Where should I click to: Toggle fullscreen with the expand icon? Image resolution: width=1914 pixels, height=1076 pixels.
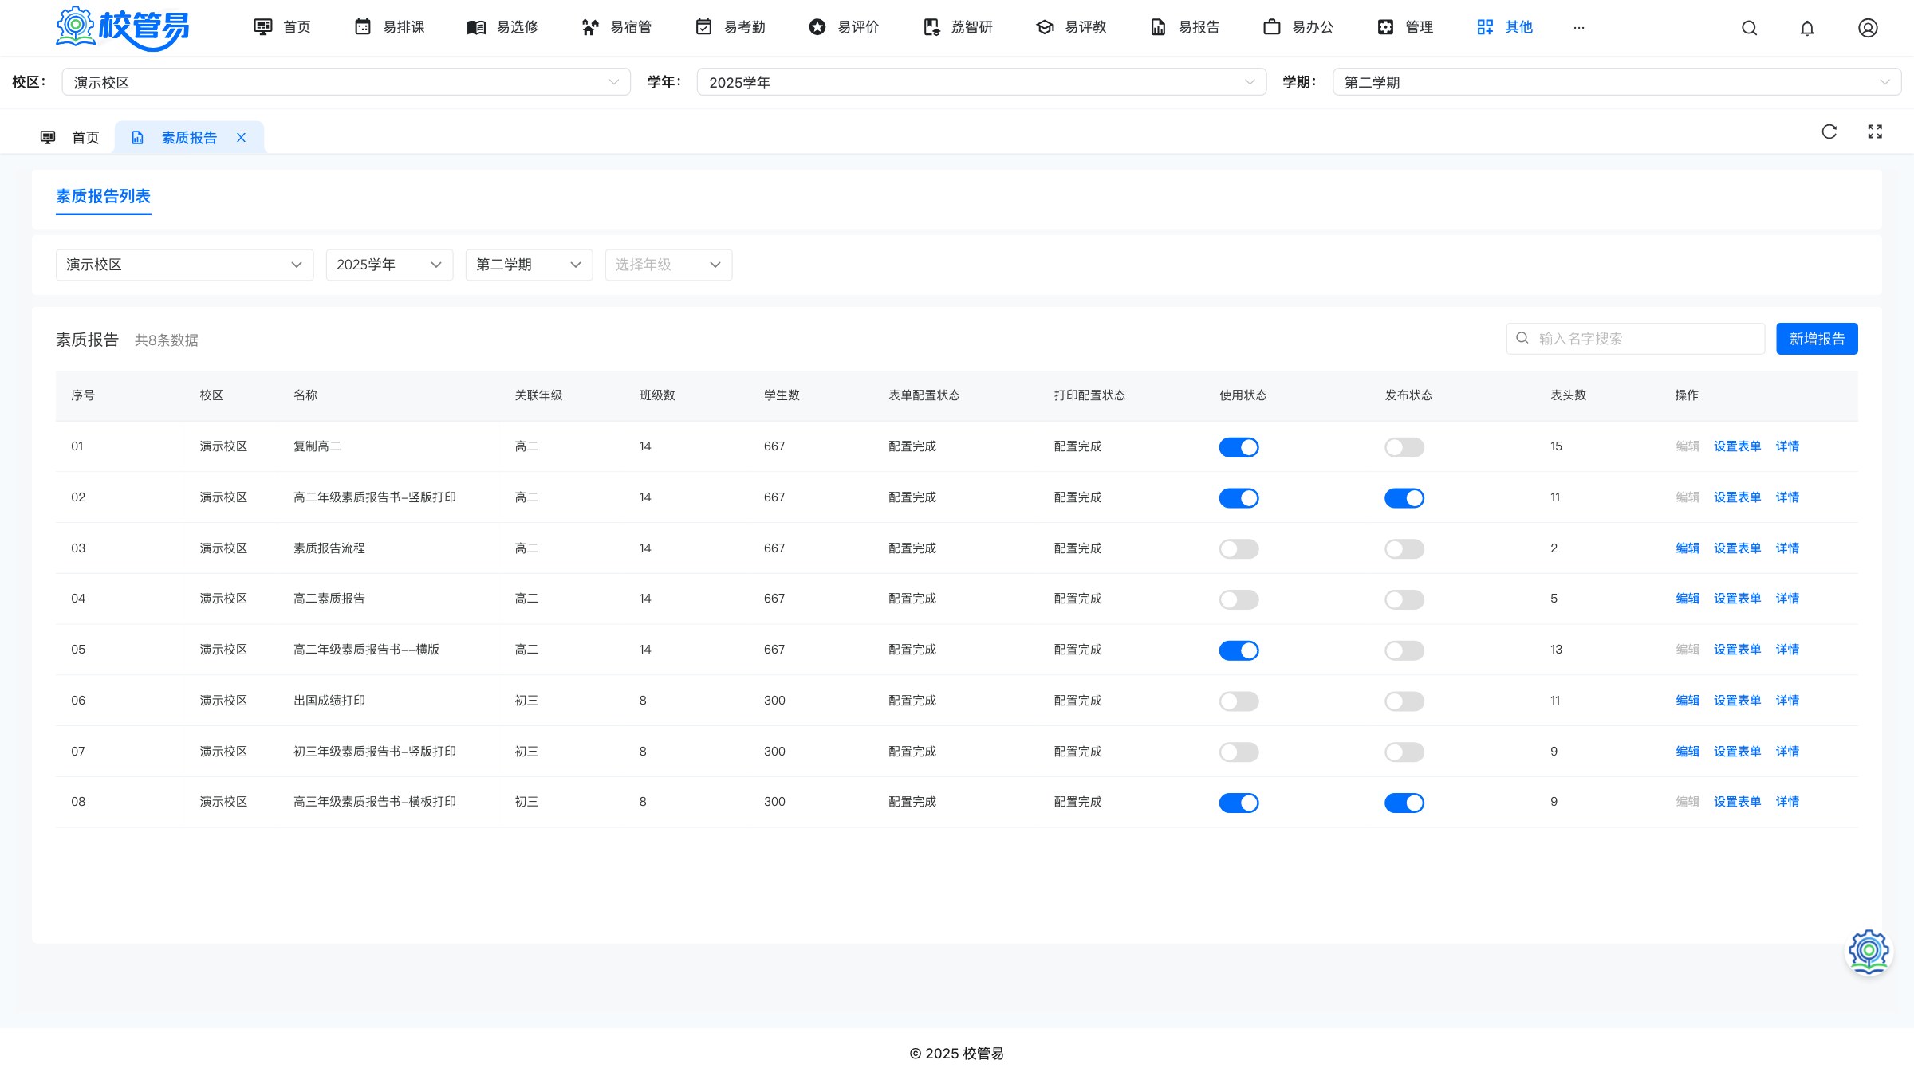pos(1875,132)
